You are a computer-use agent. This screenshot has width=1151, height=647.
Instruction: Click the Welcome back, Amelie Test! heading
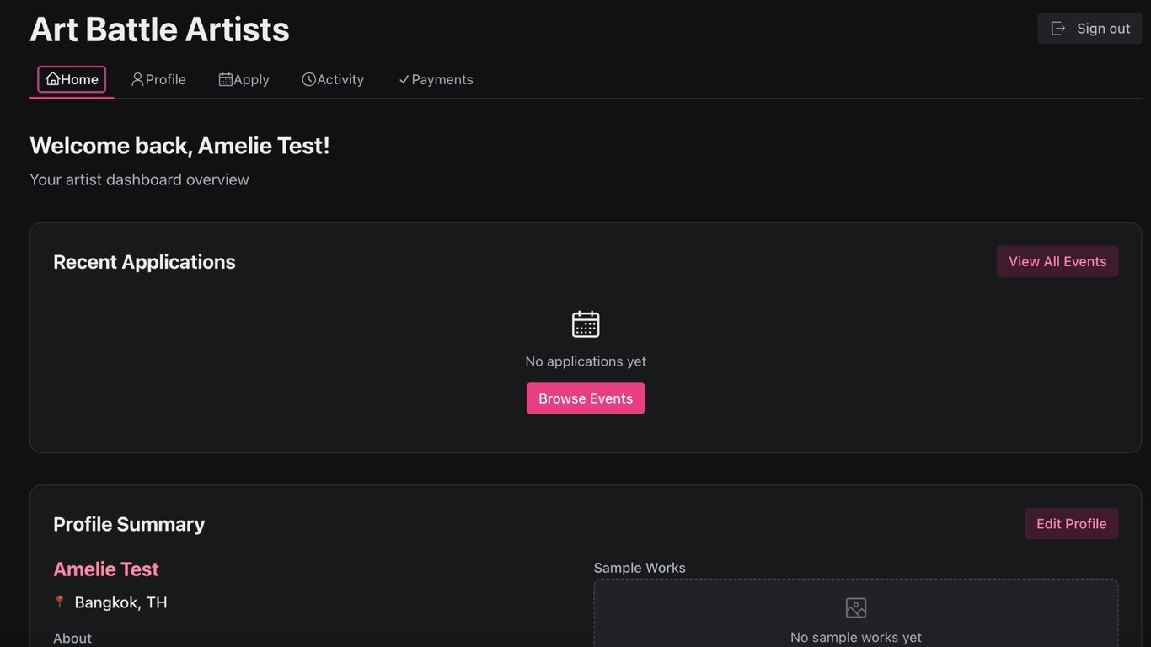pyautogui.click(x=179, y=146)
